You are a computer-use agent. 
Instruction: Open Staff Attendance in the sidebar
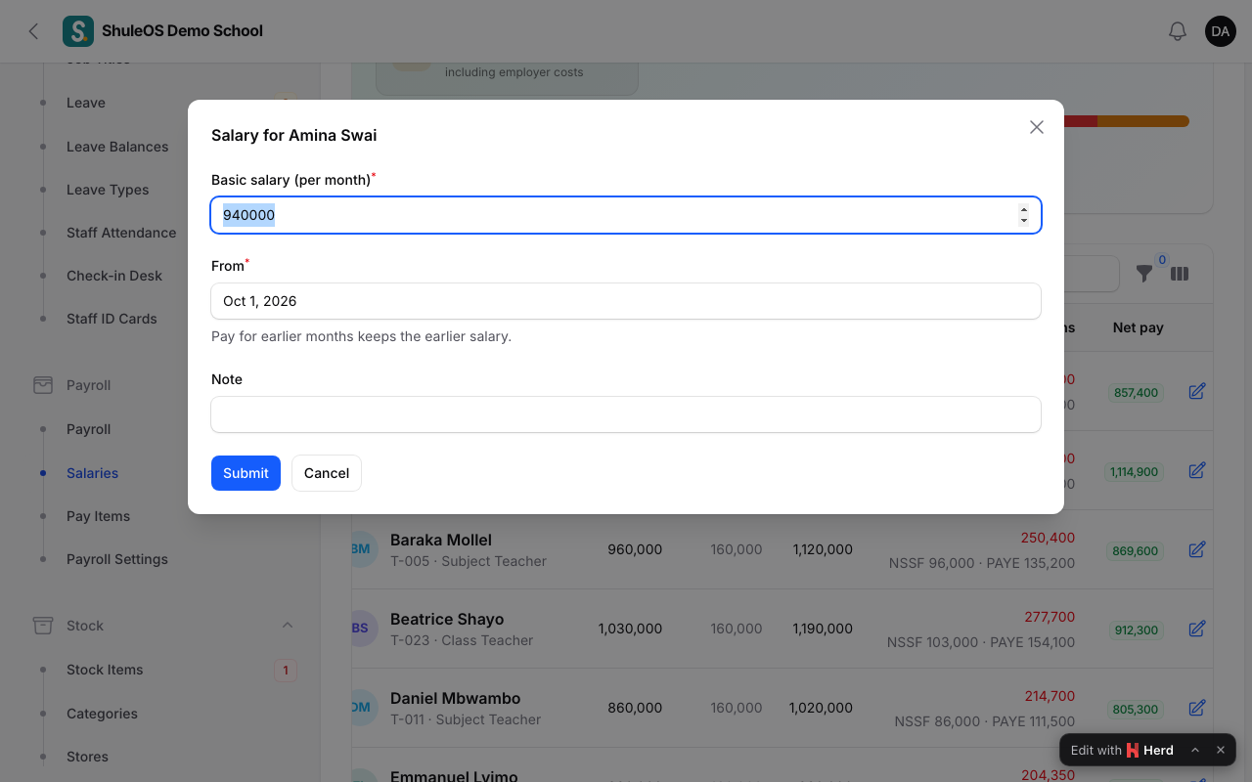click(121, 233)
